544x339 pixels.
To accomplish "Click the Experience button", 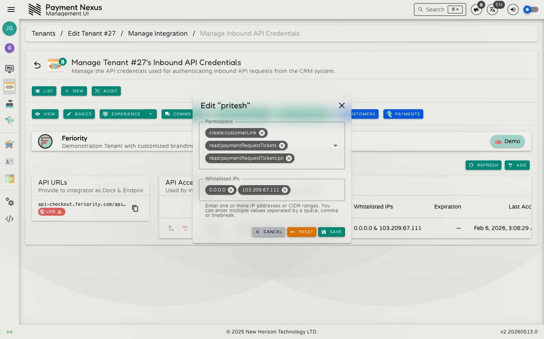I will point(122,114).
